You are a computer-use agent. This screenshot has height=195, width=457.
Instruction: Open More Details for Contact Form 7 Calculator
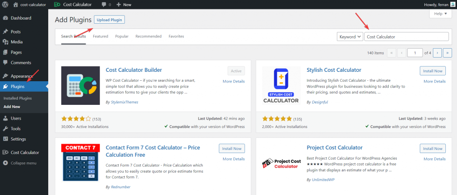tap(234, 159)
